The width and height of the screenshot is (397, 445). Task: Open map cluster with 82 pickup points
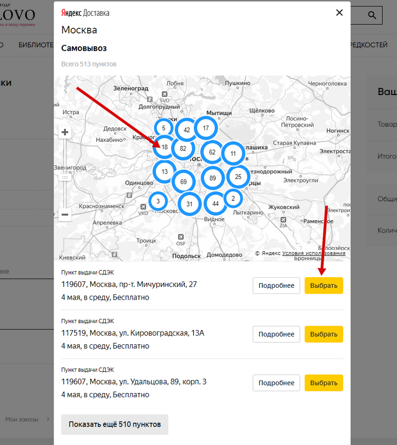(x=183, y=148)
